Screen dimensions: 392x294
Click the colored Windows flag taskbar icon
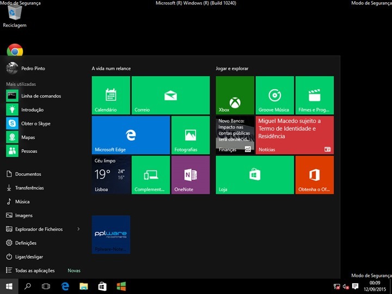tap(121, 286)
